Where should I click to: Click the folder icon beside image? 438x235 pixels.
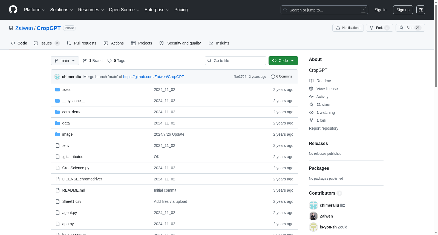click(57, 134)
